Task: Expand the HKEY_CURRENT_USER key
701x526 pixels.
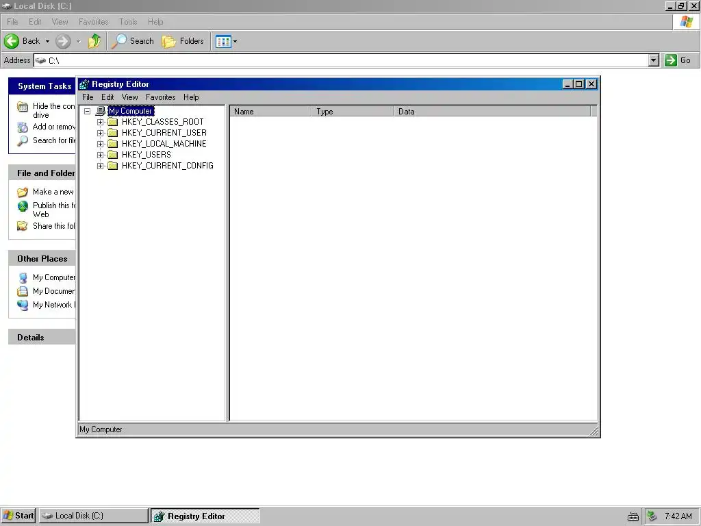Action: [100, 133]
